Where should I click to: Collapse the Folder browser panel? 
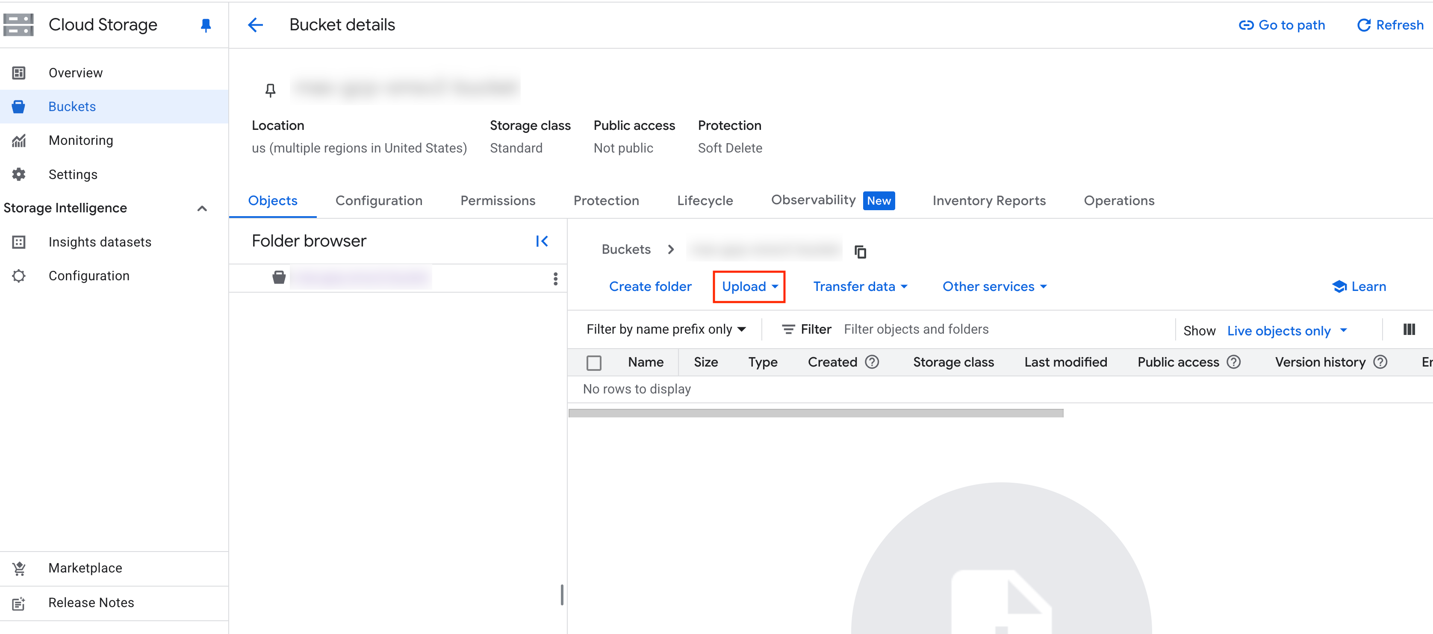point(541,241)
